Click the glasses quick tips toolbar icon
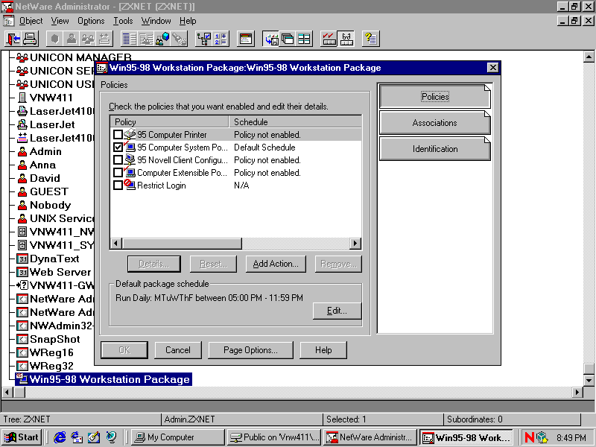The width and height of the screenshot is (596, 447). pos(346,39)
